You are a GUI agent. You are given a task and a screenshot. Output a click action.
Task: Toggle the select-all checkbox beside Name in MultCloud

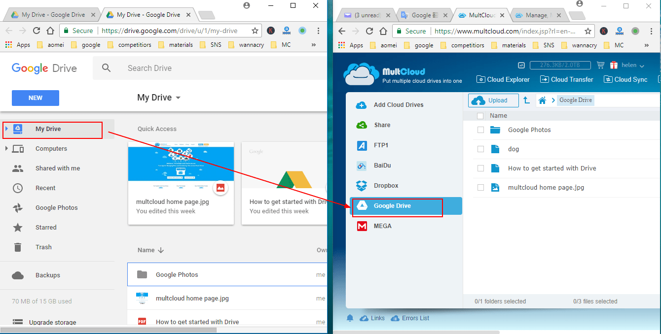point(480,116)
